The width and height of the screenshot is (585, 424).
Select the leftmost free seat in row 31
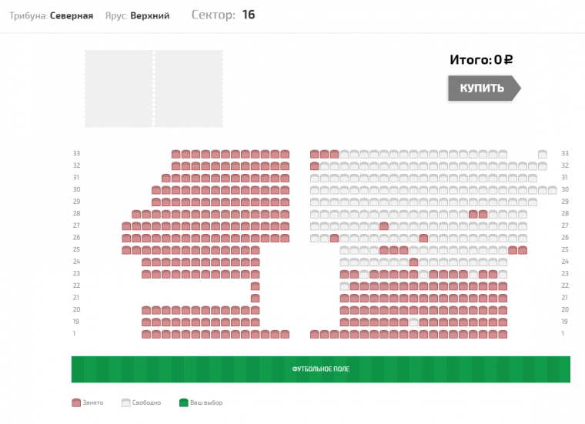point(315,178)
